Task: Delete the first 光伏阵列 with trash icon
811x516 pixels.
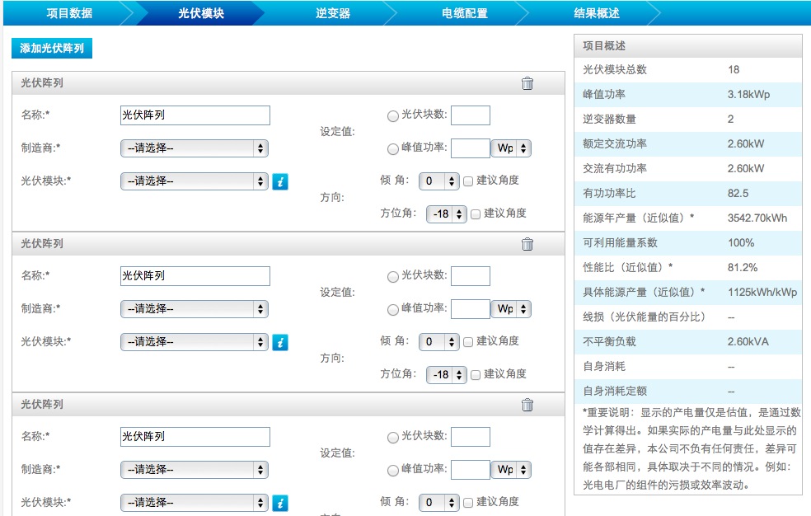Action: (x=527, y=83)
